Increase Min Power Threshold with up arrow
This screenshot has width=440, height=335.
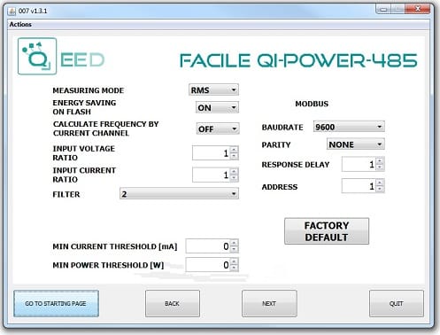pos(234,261)
